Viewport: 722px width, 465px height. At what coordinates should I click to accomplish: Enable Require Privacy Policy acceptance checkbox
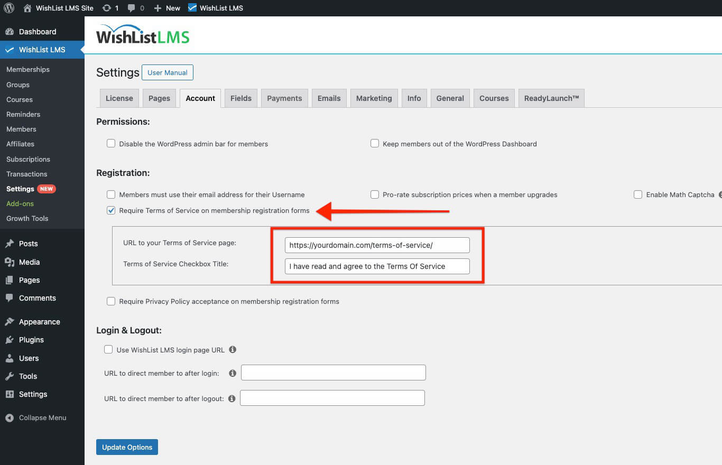[111, 301]
